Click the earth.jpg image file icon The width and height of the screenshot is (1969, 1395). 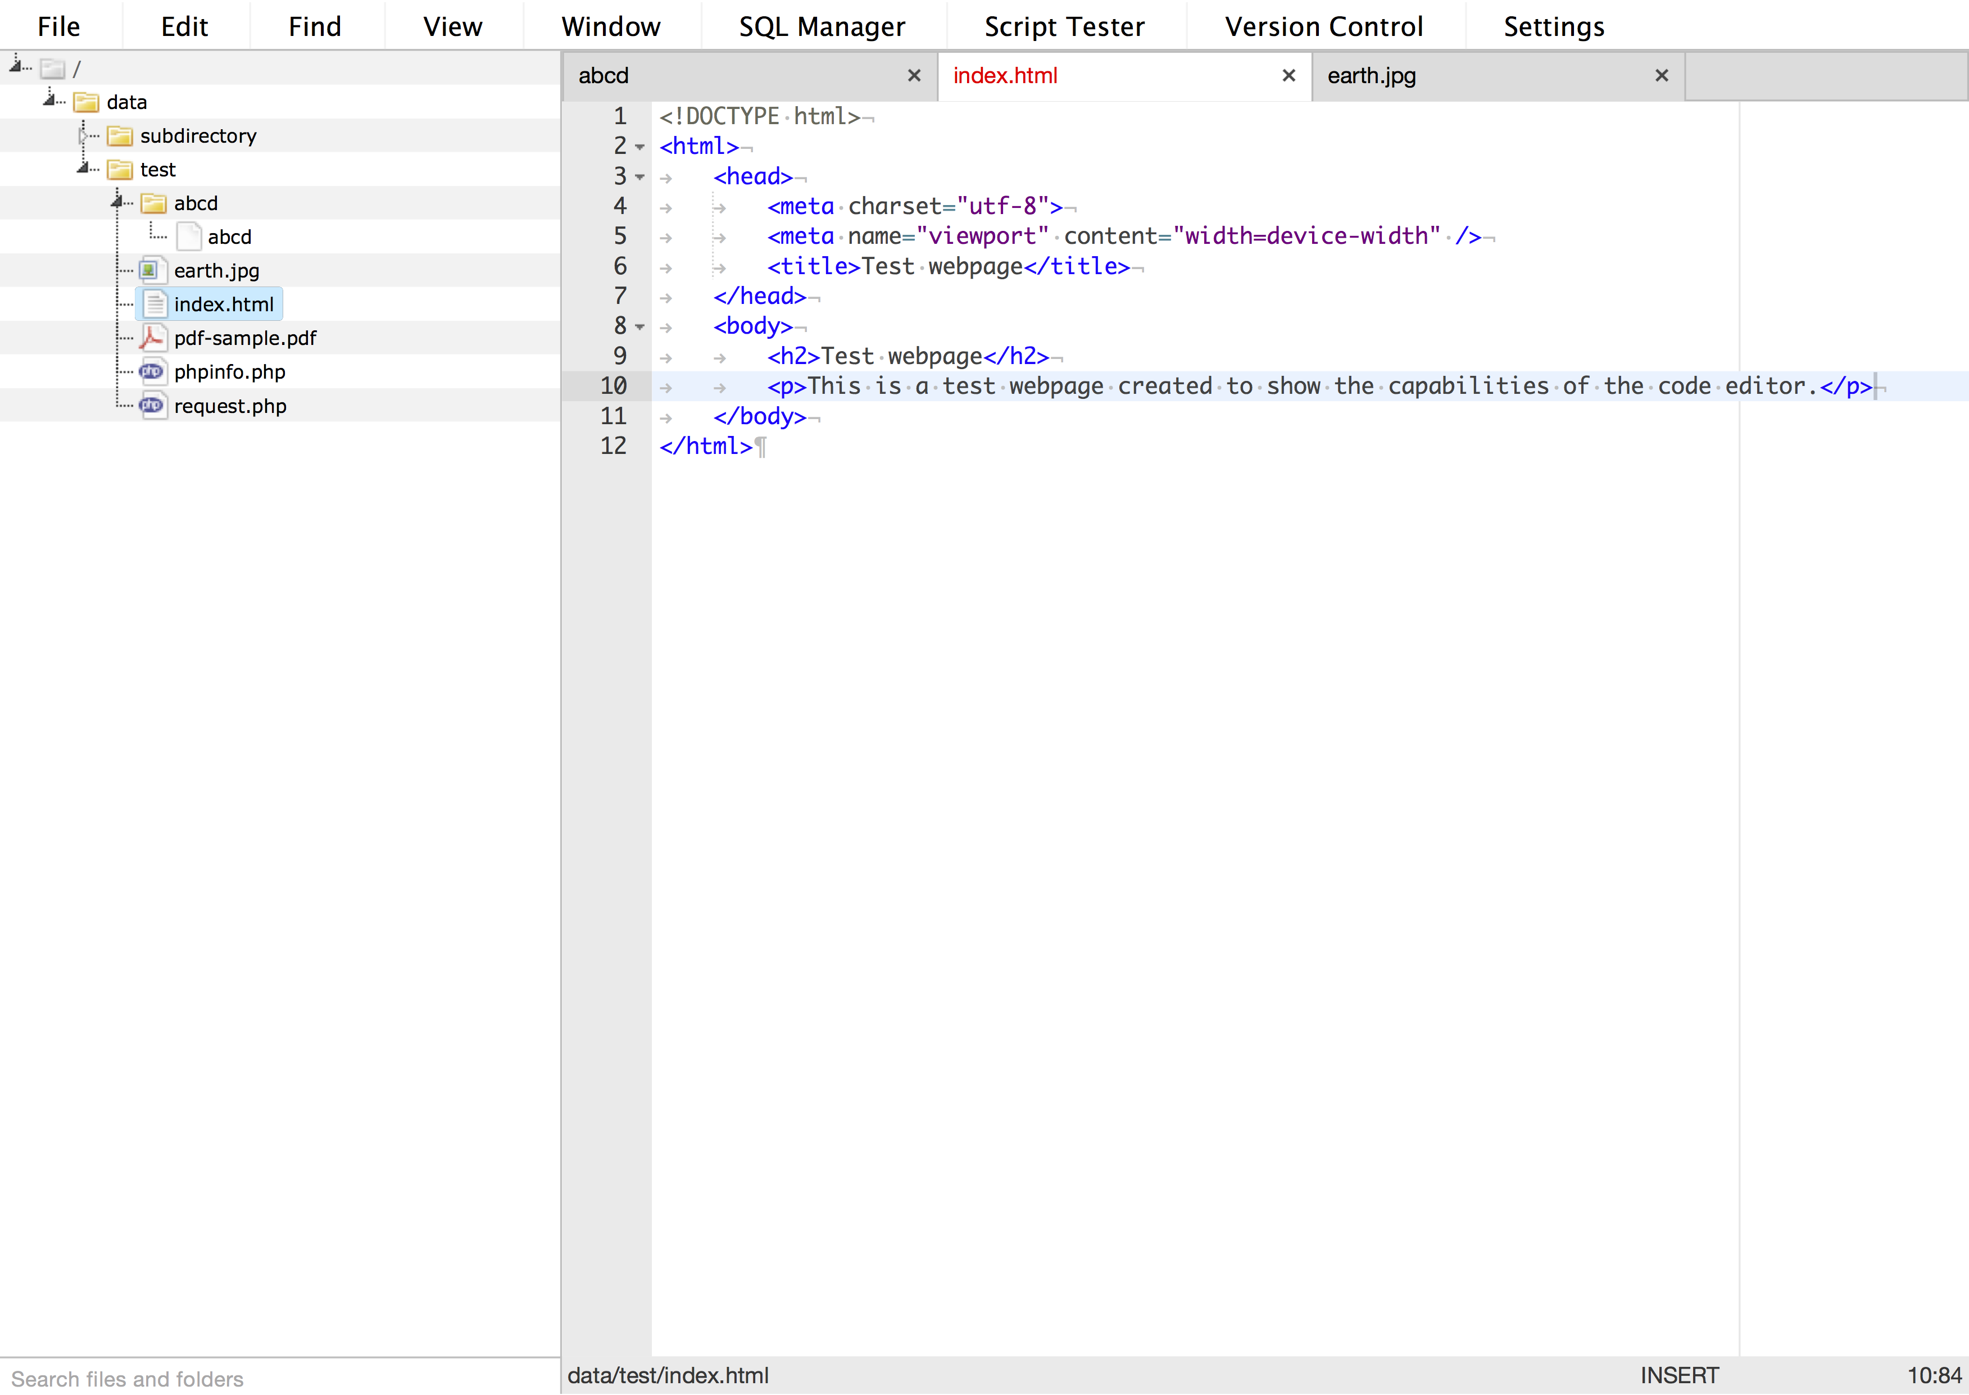coord(151,271)
